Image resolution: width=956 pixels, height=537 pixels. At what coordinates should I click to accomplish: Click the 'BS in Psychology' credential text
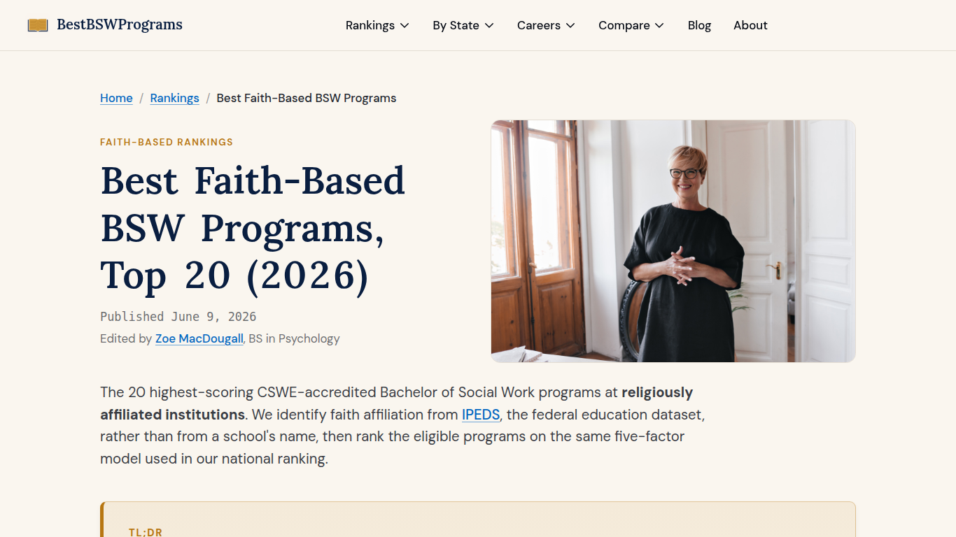294,338
